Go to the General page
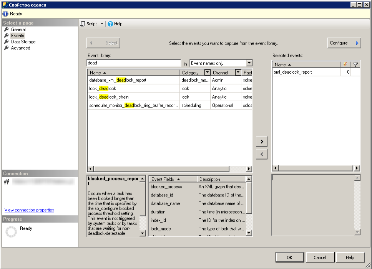372x269 pixels. click(18, 30)
